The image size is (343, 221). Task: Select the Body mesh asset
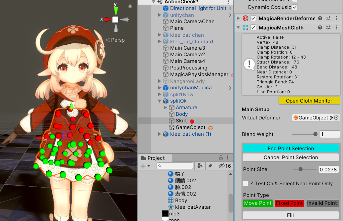pyautogui.click(x=181, y=200)
